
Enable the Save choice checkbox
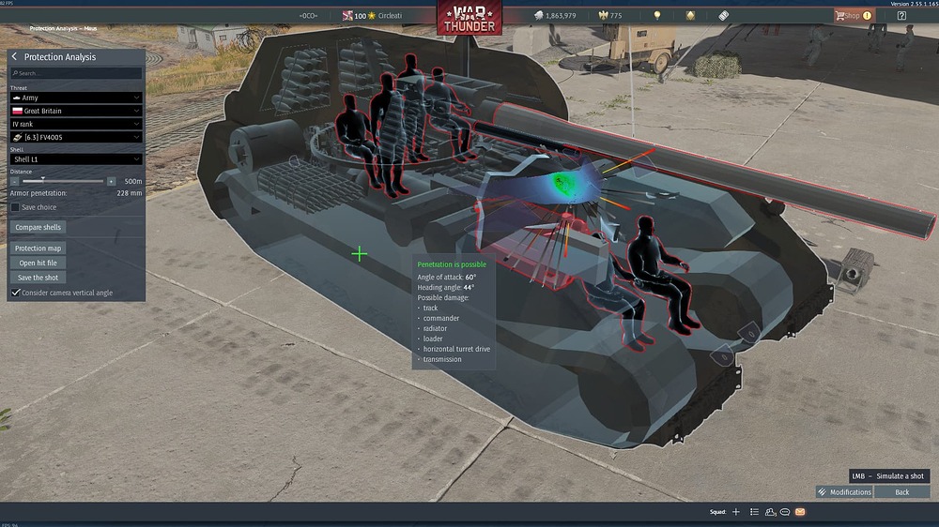point(15,207)
